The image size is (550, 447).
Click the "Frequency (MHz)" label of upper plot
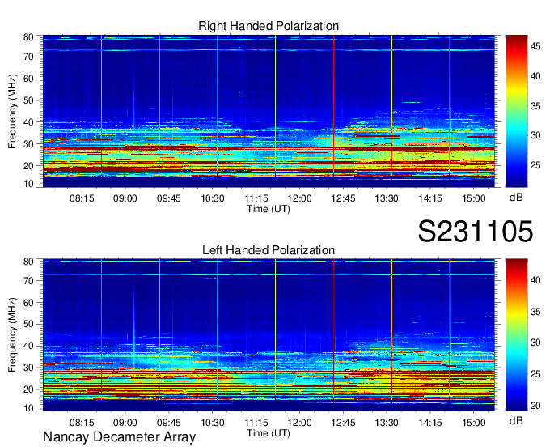[x=12, y=111]
